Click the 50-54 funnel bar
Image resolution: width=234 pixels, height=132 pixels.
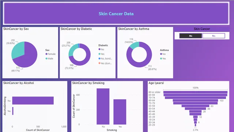click(195, 109)
